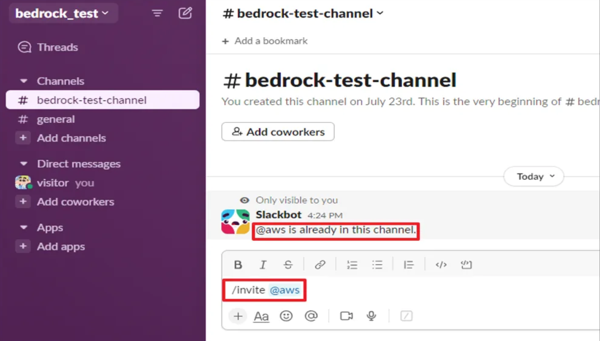Click Add coworkers in sidebar

(65, 201)
